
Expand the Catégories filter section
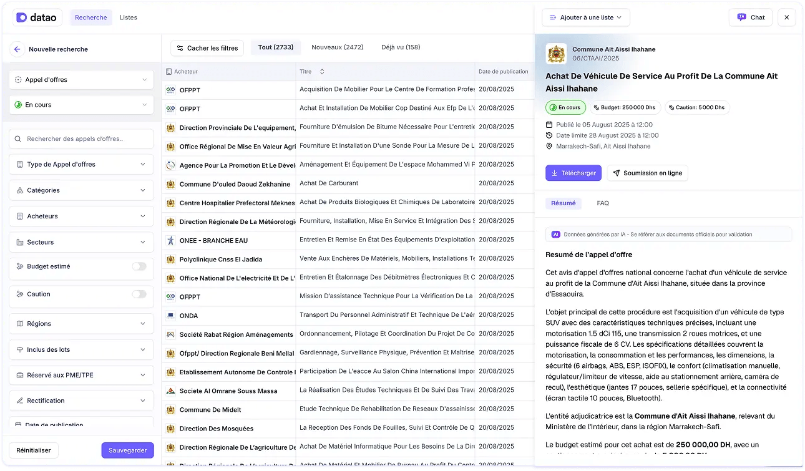[80, 190]
